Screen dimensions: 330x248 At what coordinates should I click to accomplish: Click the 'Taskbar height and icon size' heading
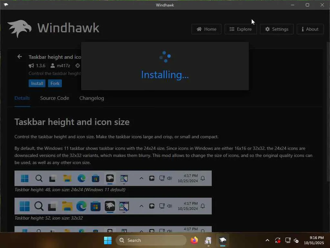point(72,122)
